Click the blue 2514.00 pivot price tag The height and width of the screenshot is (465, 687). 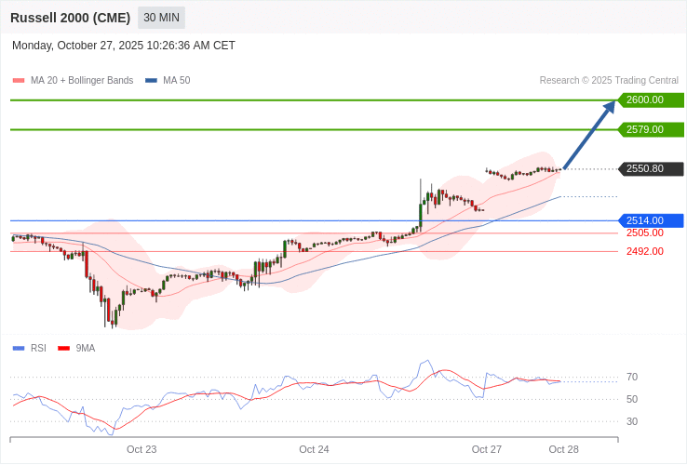pos(651,220)
